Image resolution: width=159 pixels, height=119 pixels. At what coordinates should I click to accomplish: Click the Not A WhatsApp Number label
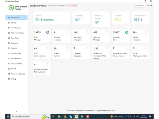coord(140,55)
